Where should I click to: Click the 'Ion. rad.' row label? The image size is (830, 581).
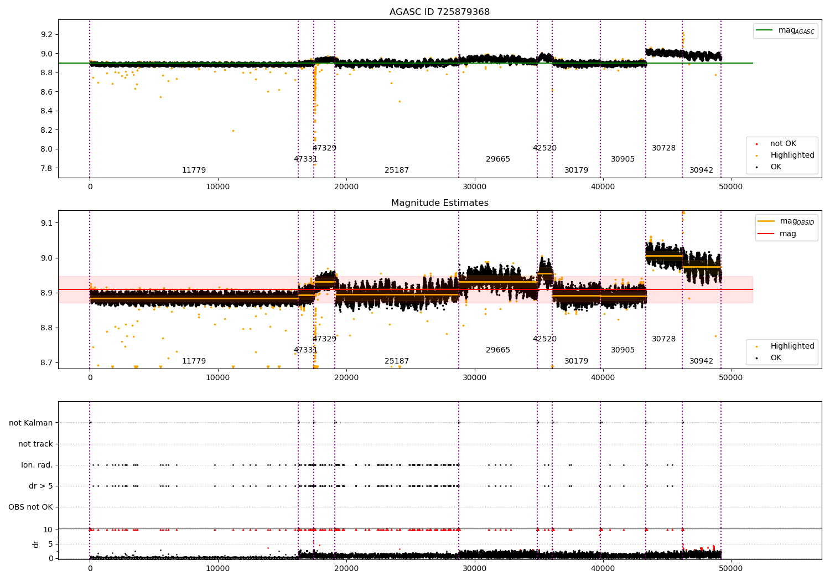coord(37,465)
